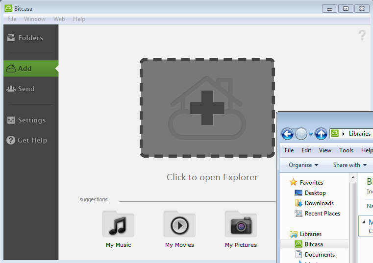Expand the Share with dropdown
The width and height of the screenshot is (373, 263).
click(350, 165)
